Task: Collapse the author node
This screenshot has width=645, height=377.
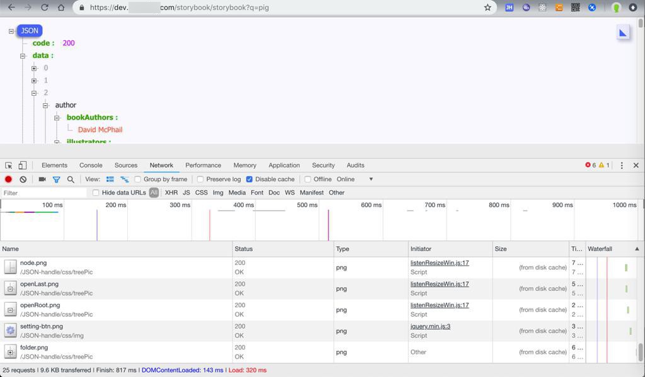Action: [45, 105]
